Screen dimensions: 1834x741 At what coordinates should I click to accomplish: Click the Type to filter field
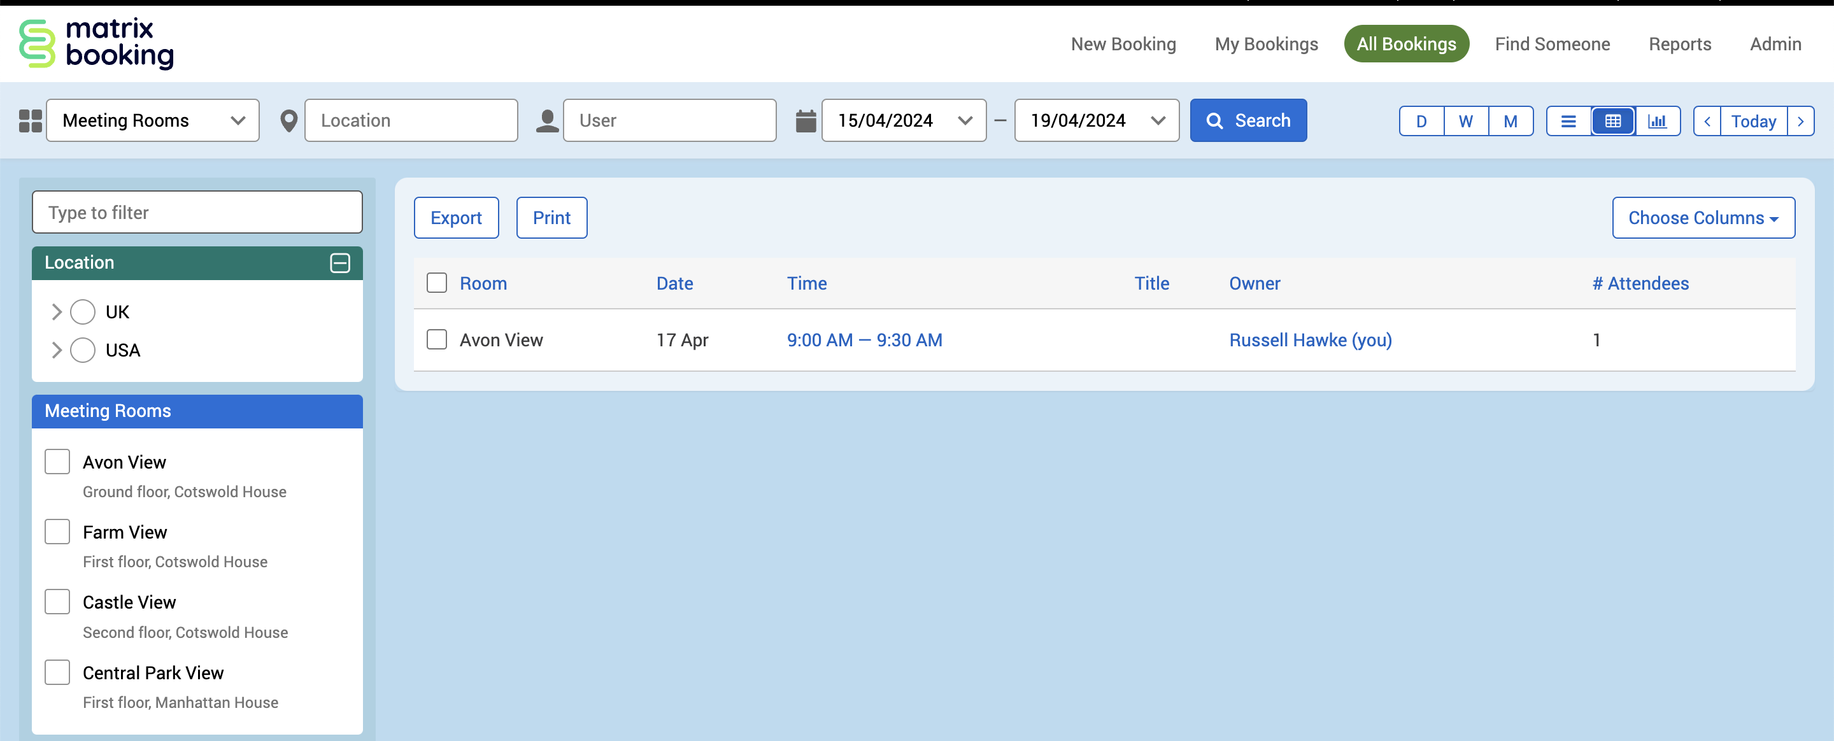tap(197, 212)
